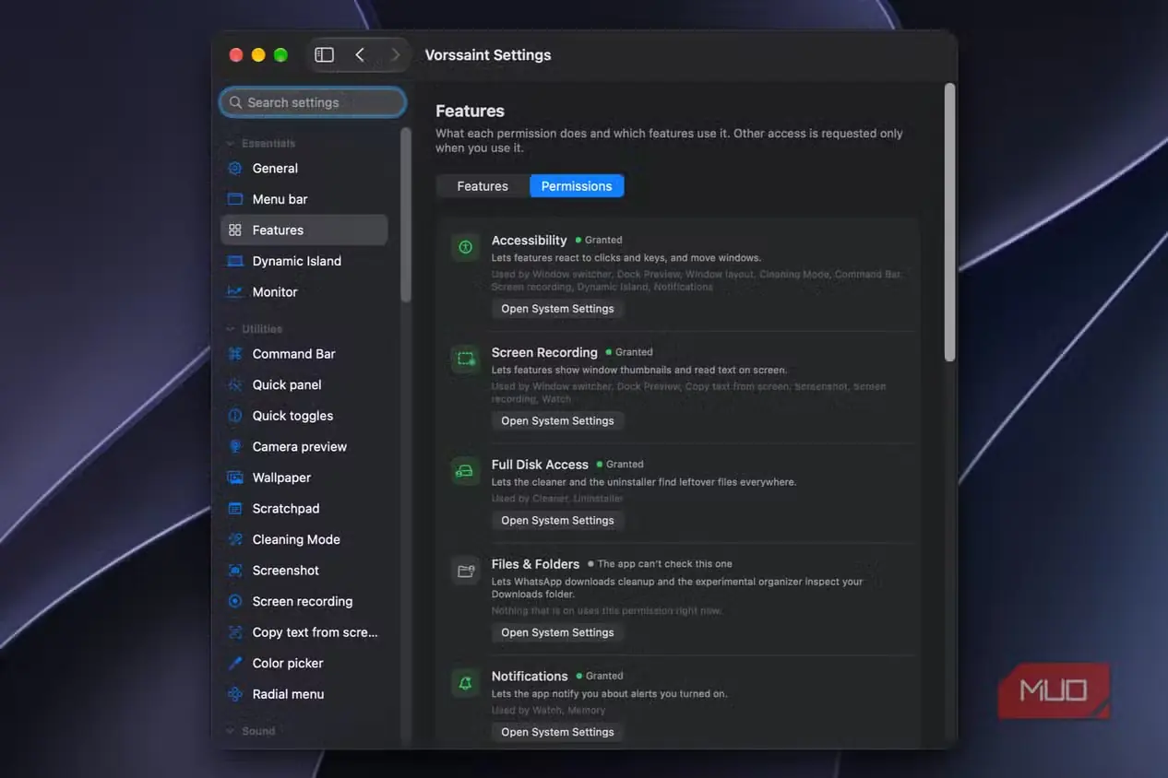Open System Settings for Notifications
The image size is (1168, 778).
tap(557, 732)
